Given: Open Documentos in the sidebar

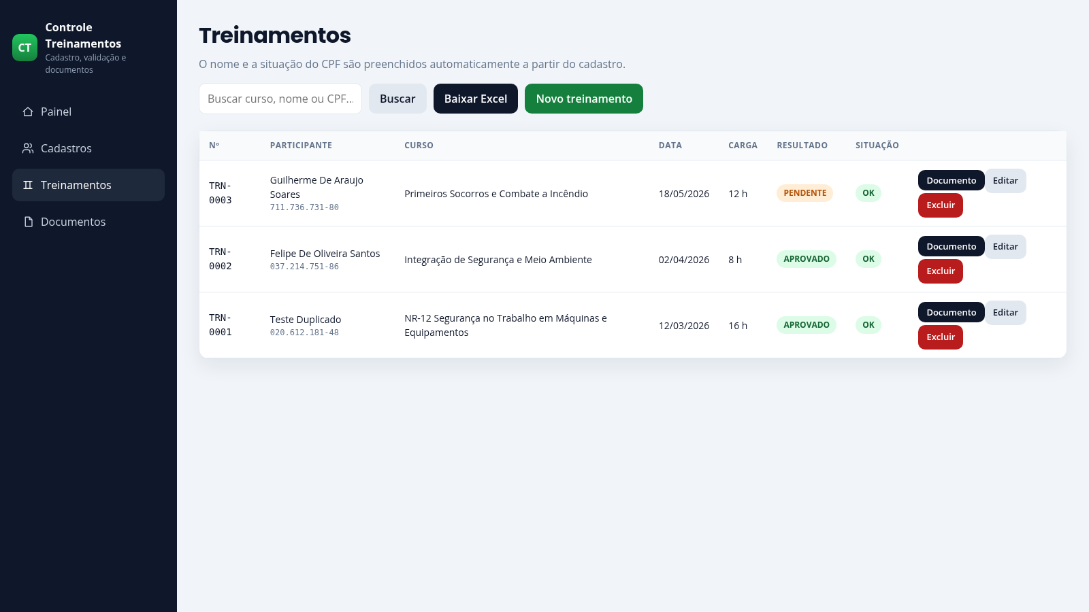Looking at the screenshot, I should [88, 222].
